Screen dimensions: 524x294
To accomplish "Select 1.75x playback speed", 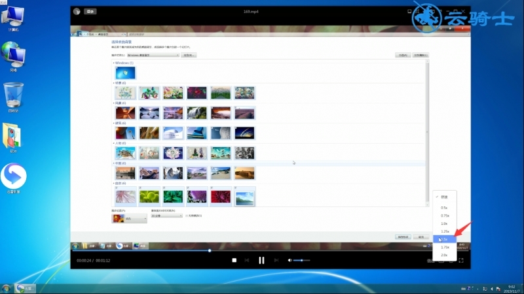I will pos(445,248).
